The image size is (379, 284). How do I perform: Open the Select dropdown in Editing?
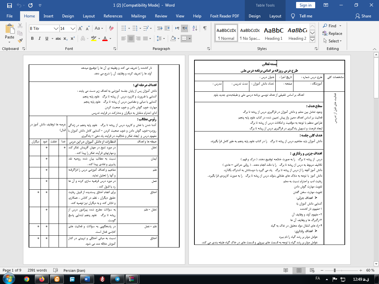click(x=333, y=41)
